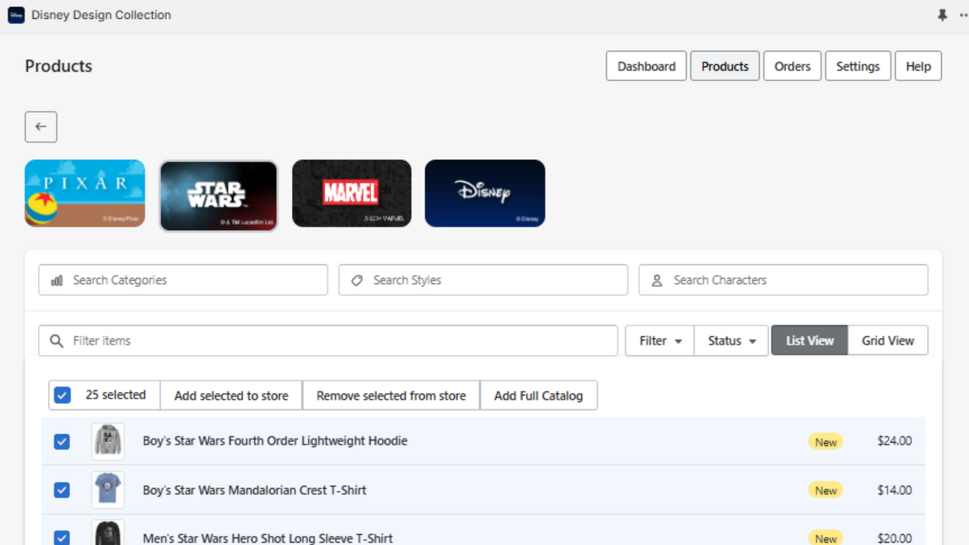Click the magnifier icon in Filter items

(57, 341)
